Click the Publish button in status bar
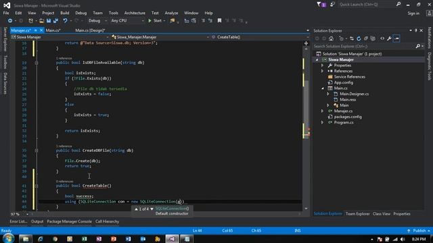 point(418,231)
